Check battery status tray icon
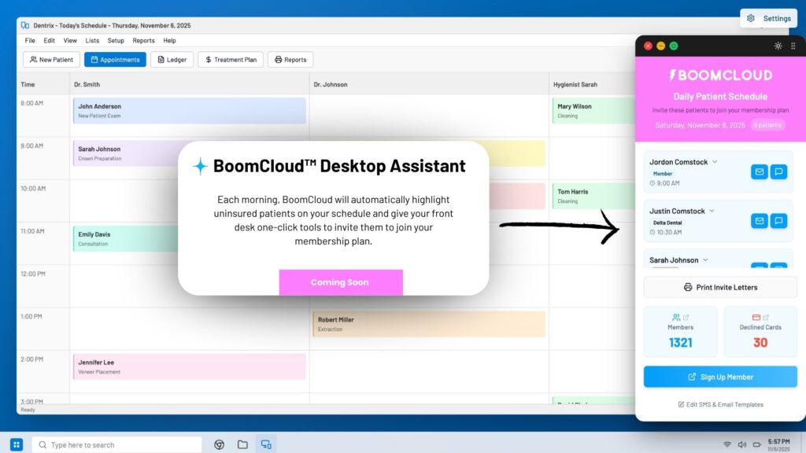Image resolution: width=806 pixels, height=453 pixels. 756,444
